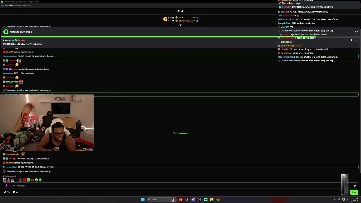Open the Windows Start menu
The width and height of the screenshot is (361, 203).
(143, 200)
